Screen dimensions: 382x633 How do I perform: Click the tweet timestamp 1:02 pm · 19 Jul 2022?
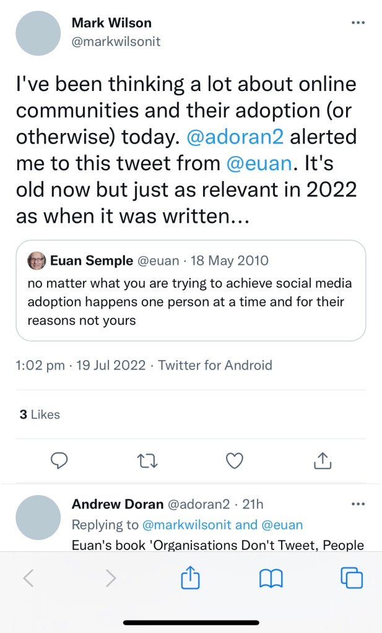click(81, 365)
